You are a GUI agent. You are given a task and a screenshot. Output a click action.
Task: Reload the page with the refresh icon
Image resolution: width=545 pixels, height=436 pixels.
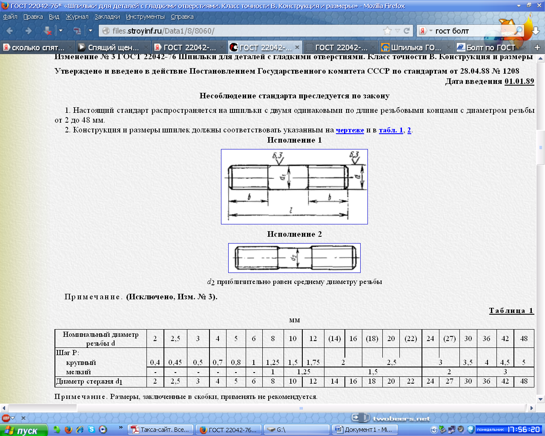[407, 31]
